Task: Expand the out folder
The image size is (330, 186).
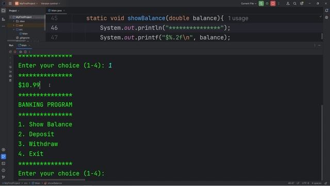Action: pyautogui.click(x=14, y=25)
